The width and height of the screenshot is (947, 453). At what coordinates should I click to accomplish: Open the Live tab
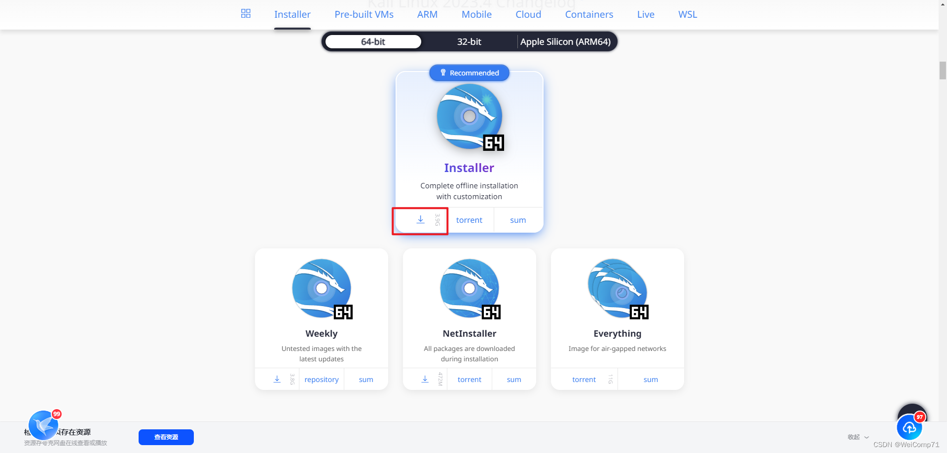pyautogui.click(x=646, y=14)
